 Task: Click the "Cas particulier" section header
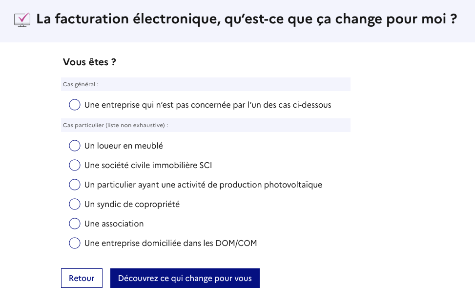(115, 125)
